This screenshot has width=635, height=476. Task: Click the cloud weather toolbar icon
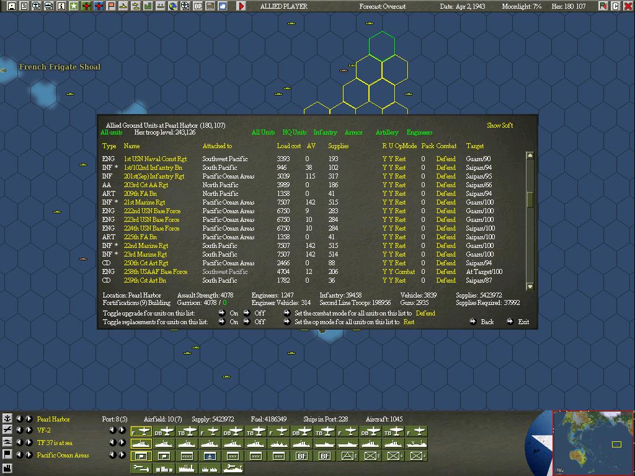pos(223,6)
